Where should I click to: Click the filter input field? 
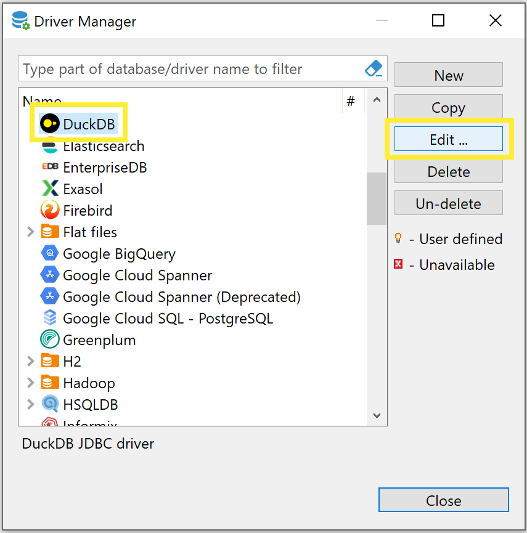(185, 68)
